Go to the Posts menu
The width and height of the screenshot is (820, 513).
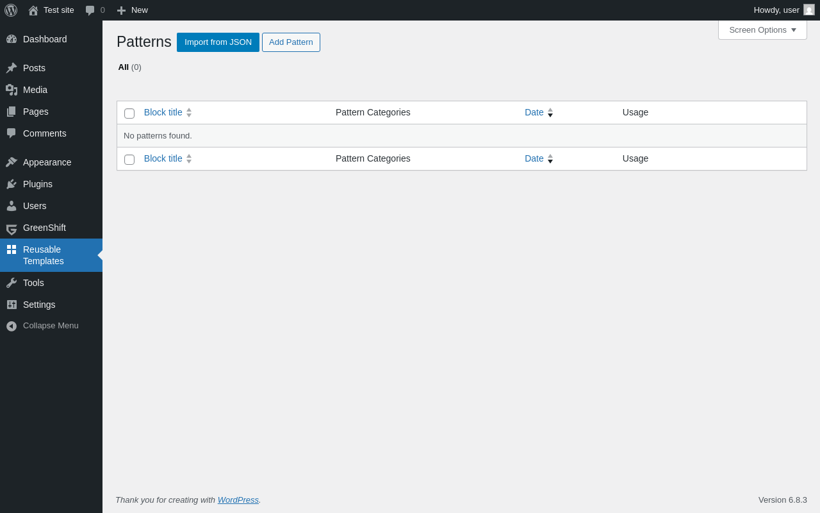click(34, 68)
